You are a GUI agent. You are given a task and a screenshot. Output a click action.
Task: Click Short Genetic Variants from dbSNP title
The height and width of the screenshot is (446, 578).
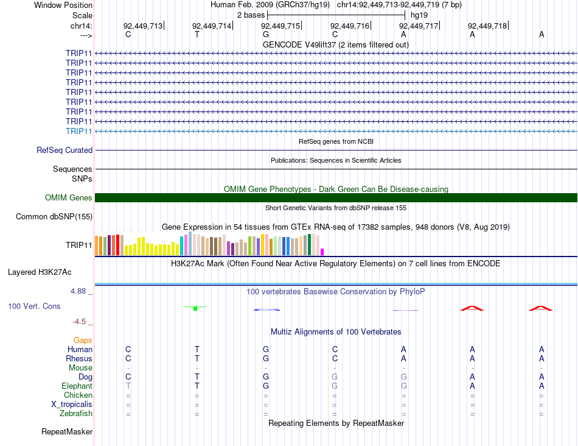[336, 208]
